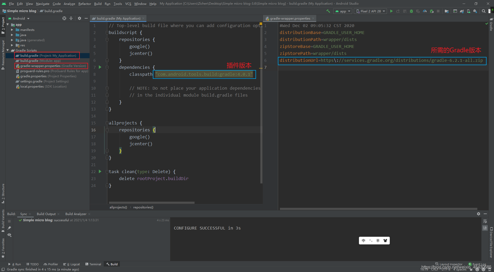This screenshot has height=272, width=494.
Task: Click scroll to end icon in build output
Action: [x=485, y=228]
